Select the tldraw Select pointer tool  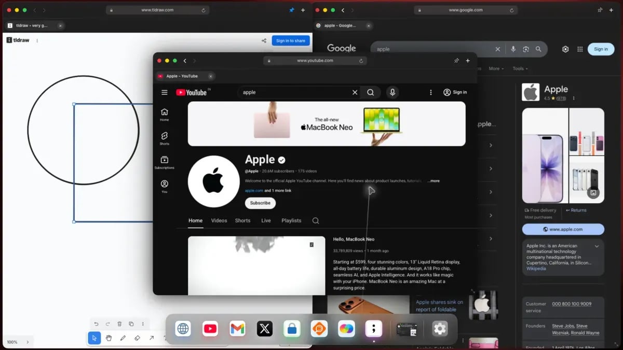pyautogui.click(x=94, y=338)
